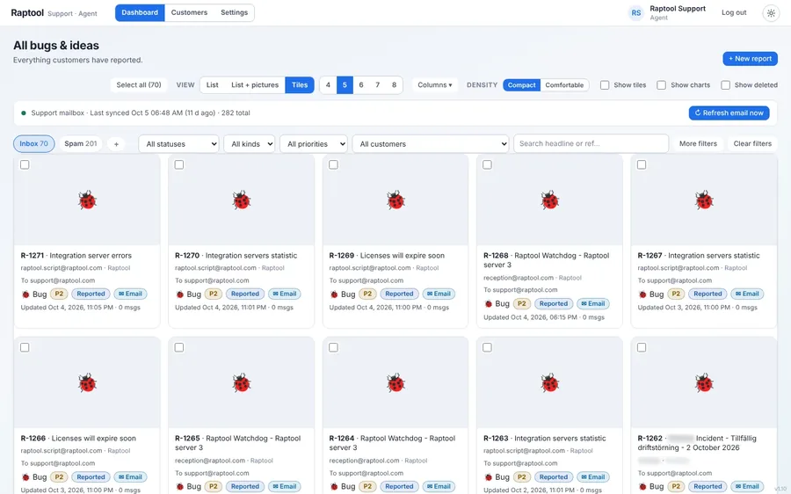Click the Reported status badge on R-1269
The height and width of the screenshot is (494, 791).
[x=399, y=294]
